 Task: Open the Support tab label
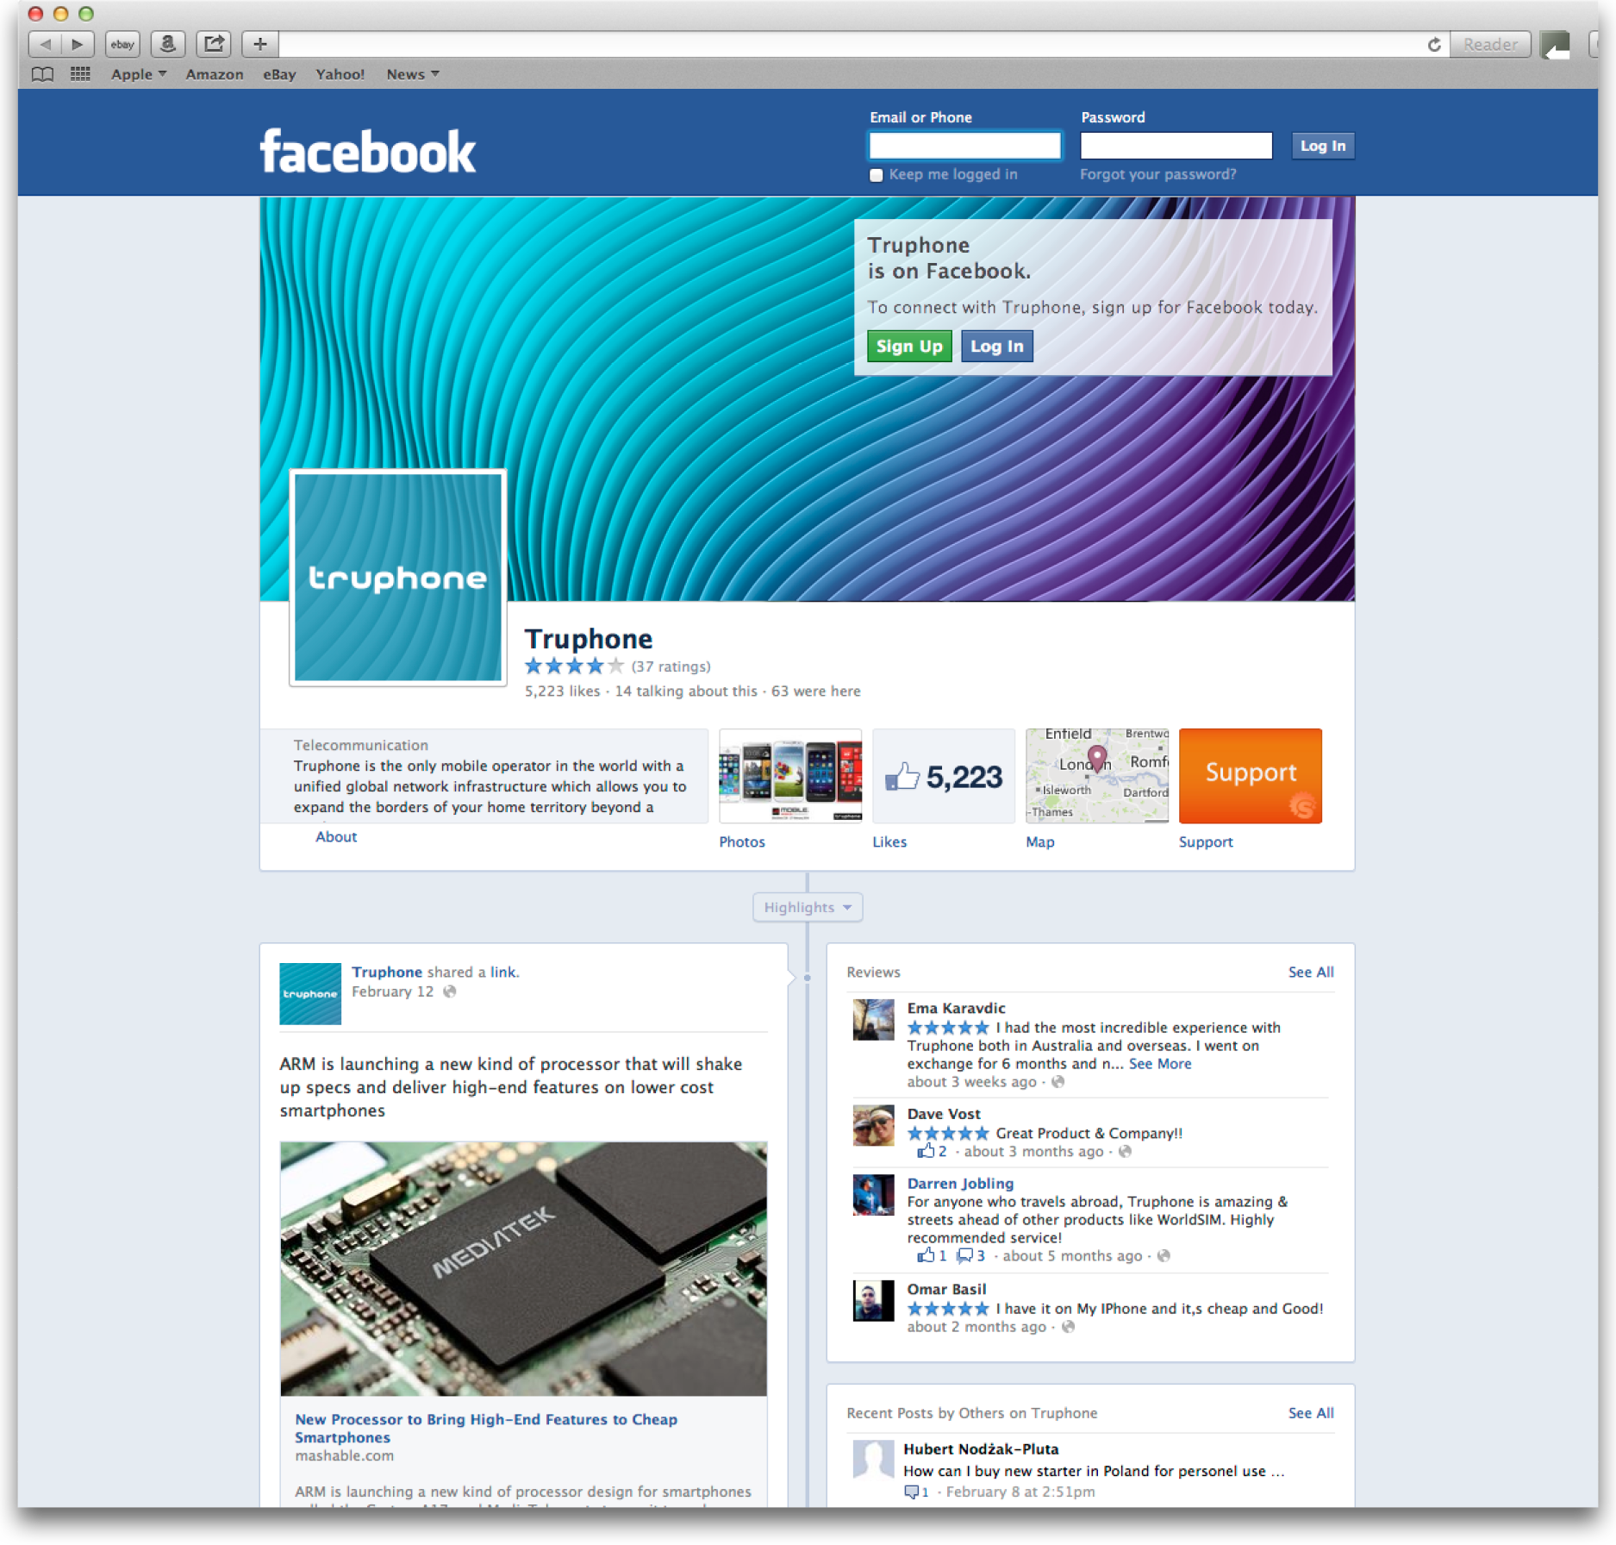click(x=1206, y=841)
